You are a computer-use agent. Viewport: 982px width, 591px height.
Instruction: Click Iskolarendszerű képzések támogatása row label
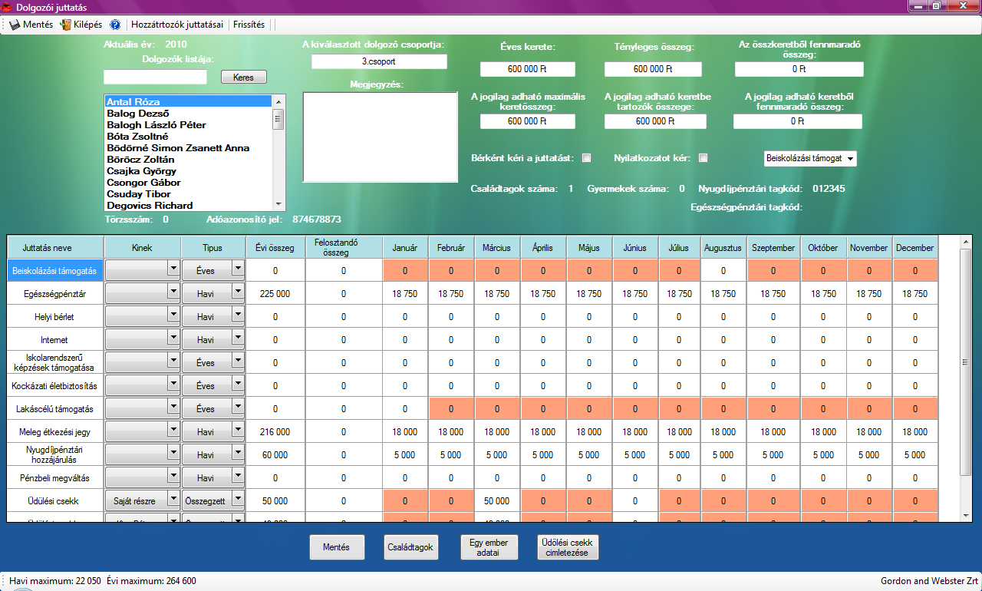click(55, 362)
